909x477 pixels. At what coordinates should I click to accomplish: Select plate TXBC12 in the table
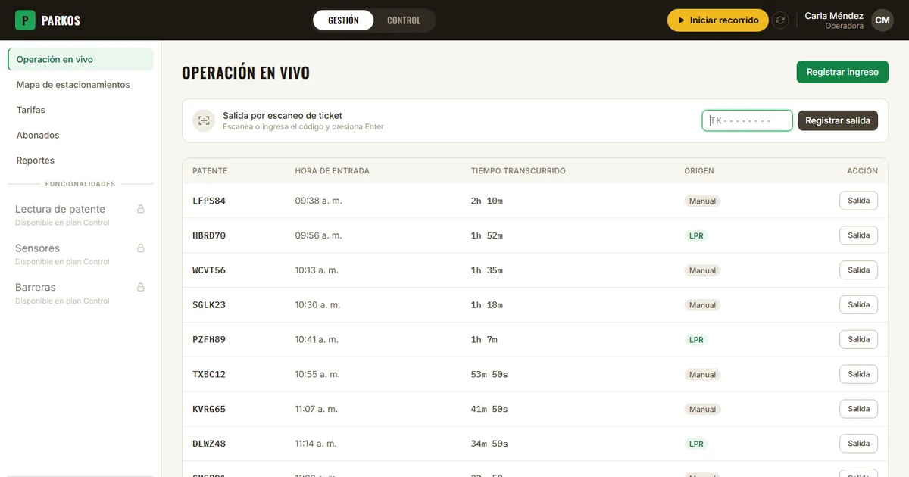(x=209, y=375)
